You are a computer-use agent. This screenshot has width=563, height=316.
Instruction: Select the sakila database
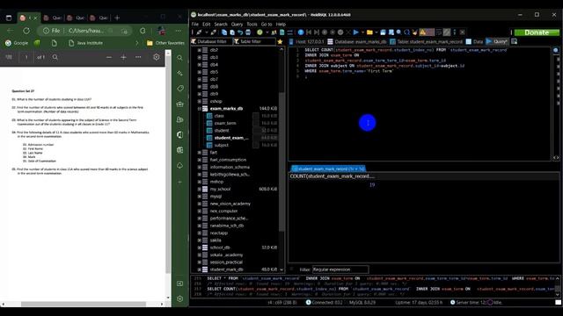(x=216, y=240)
